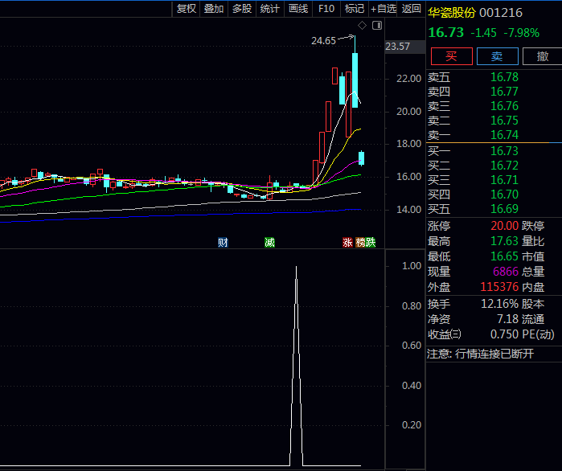Image resolution: width=562 pixels, height=471 pixels.
Task: Click the orange 榜 event marker
Action: [360, 242]
